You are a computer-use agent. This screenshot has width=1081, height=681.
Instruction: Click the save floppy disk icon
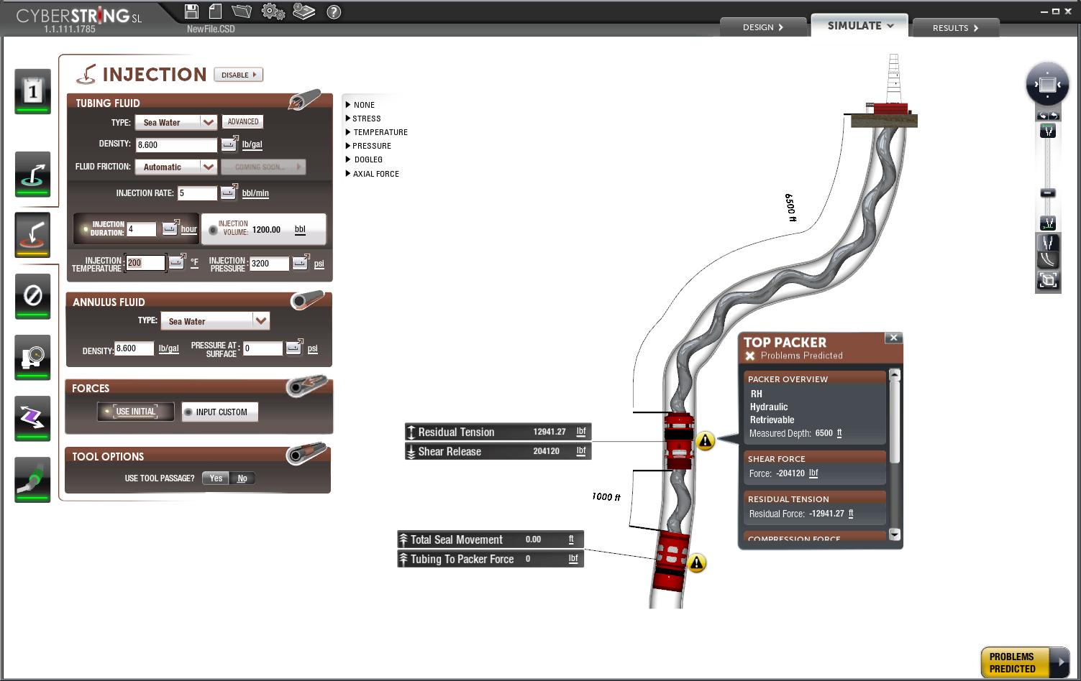pyautogui.click(x=191, y=11)
